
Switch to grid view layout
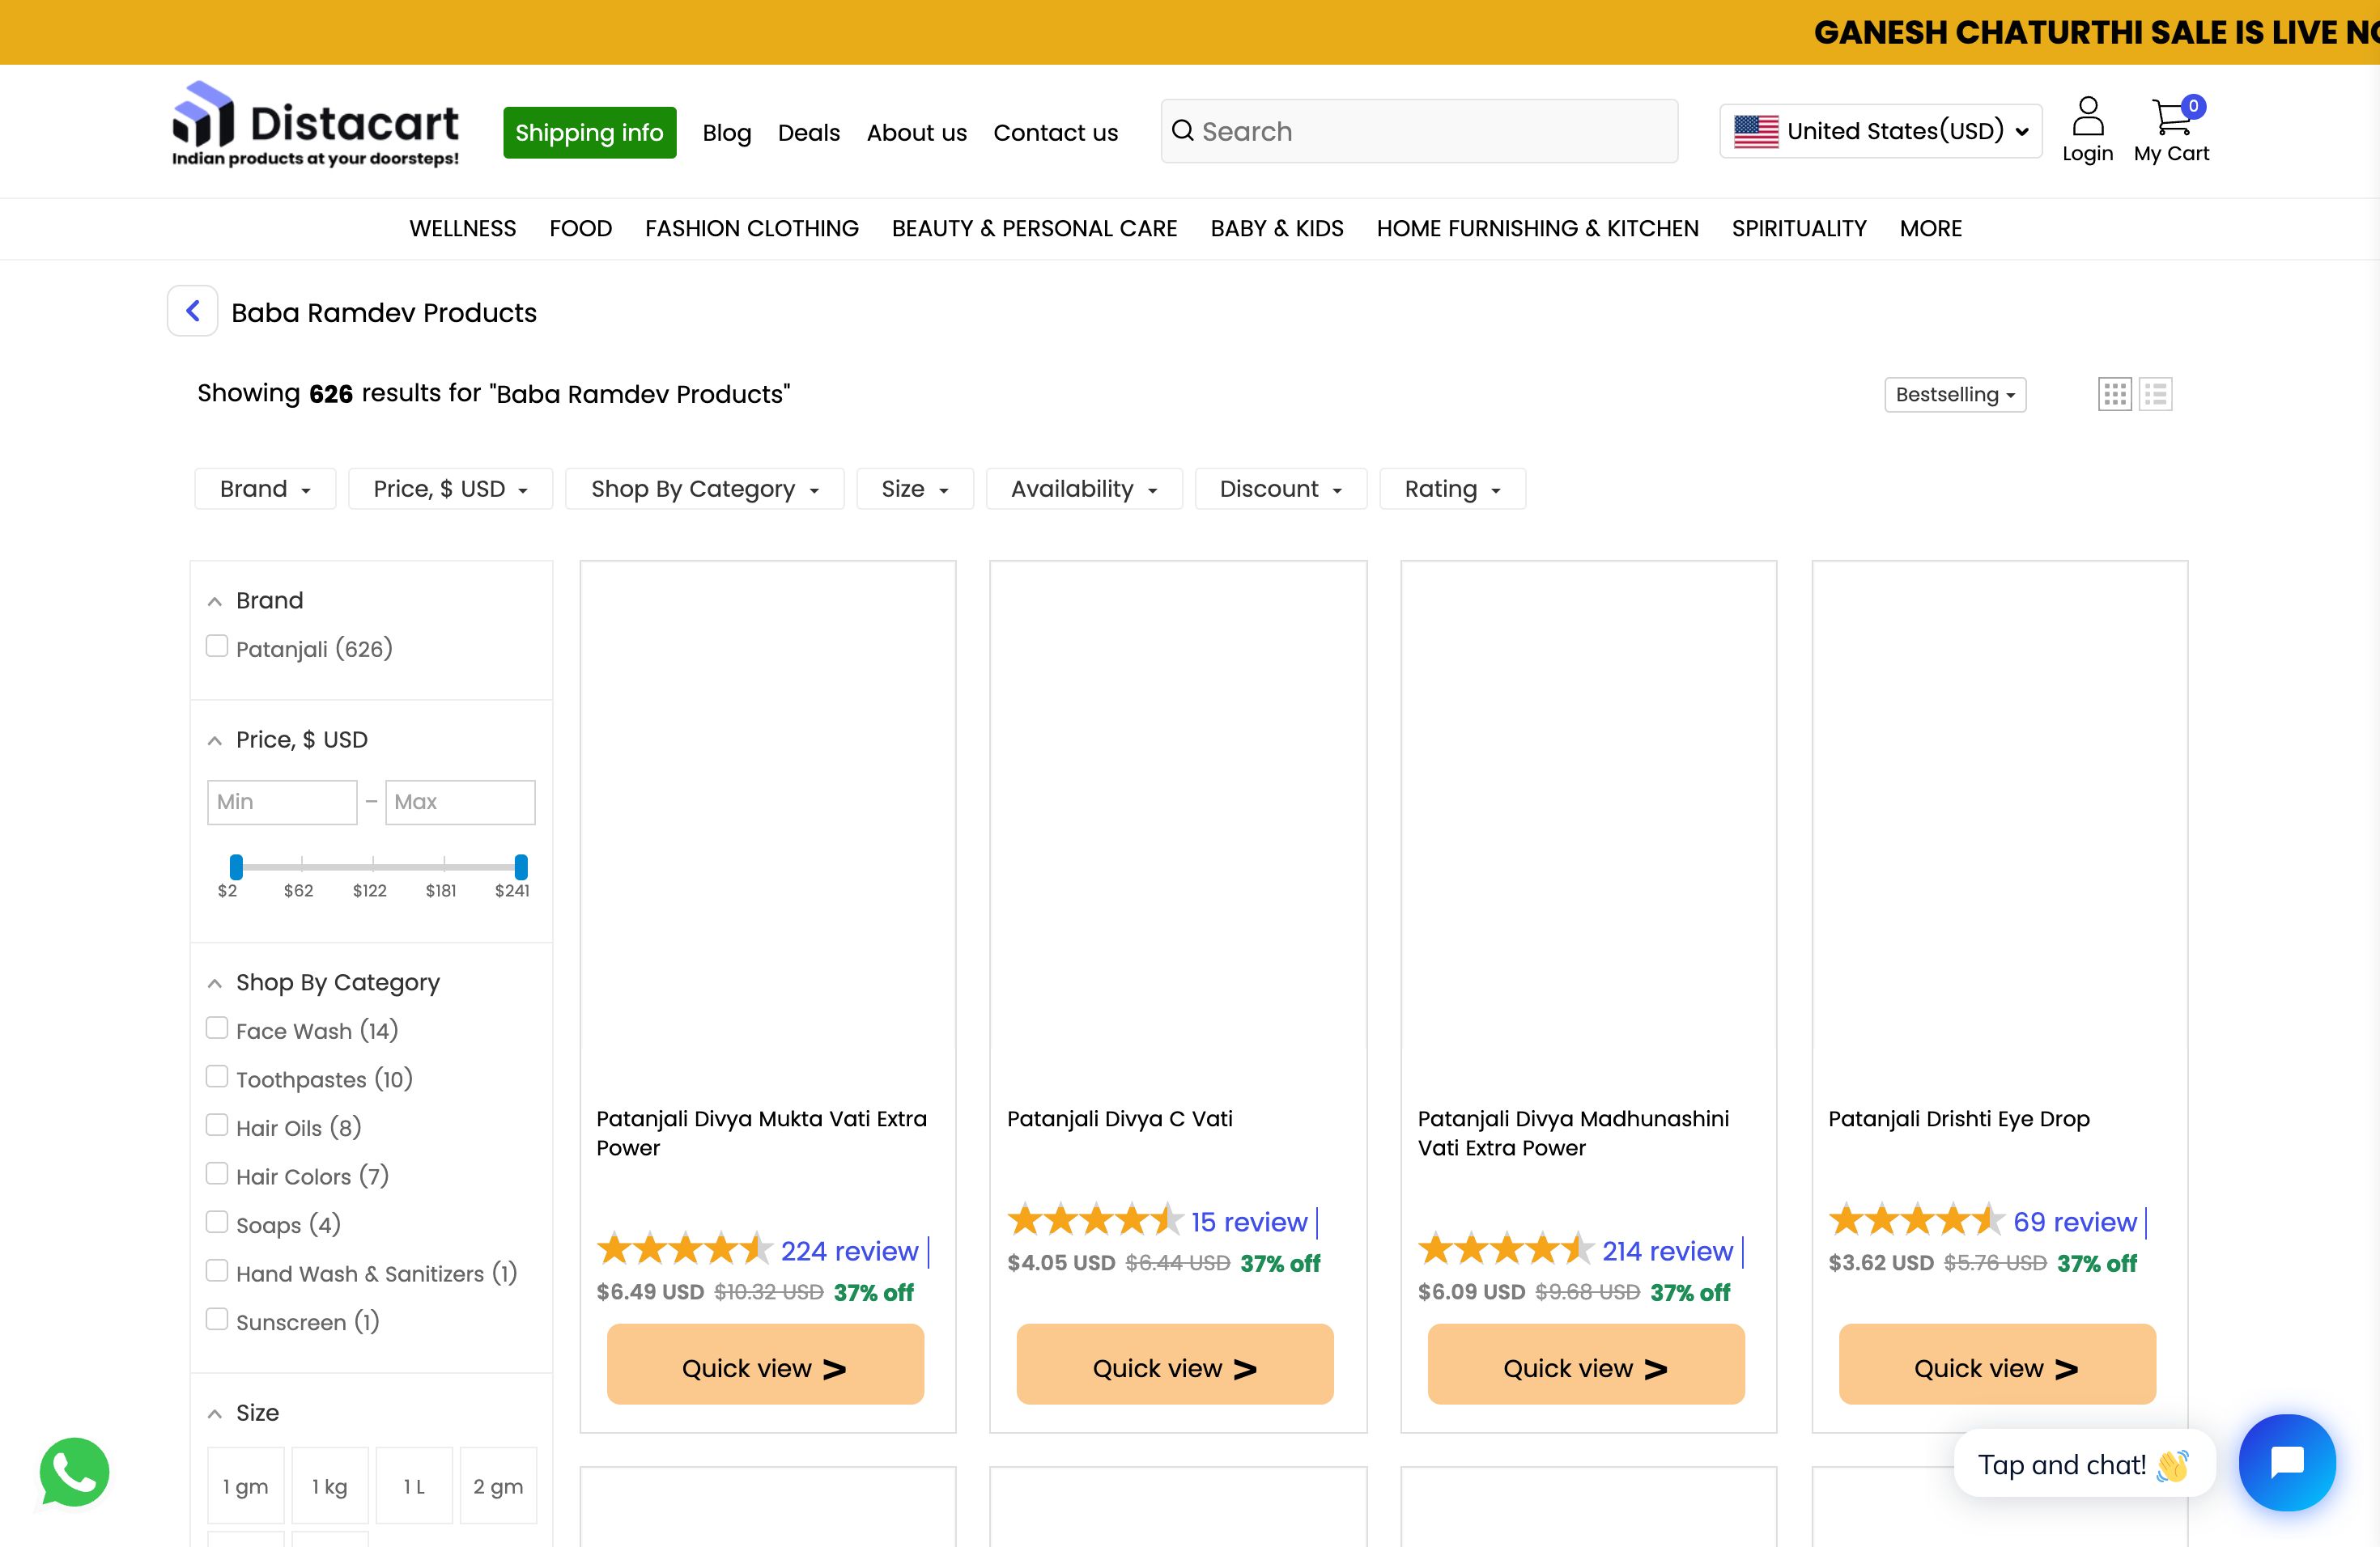click(2115, 394)
